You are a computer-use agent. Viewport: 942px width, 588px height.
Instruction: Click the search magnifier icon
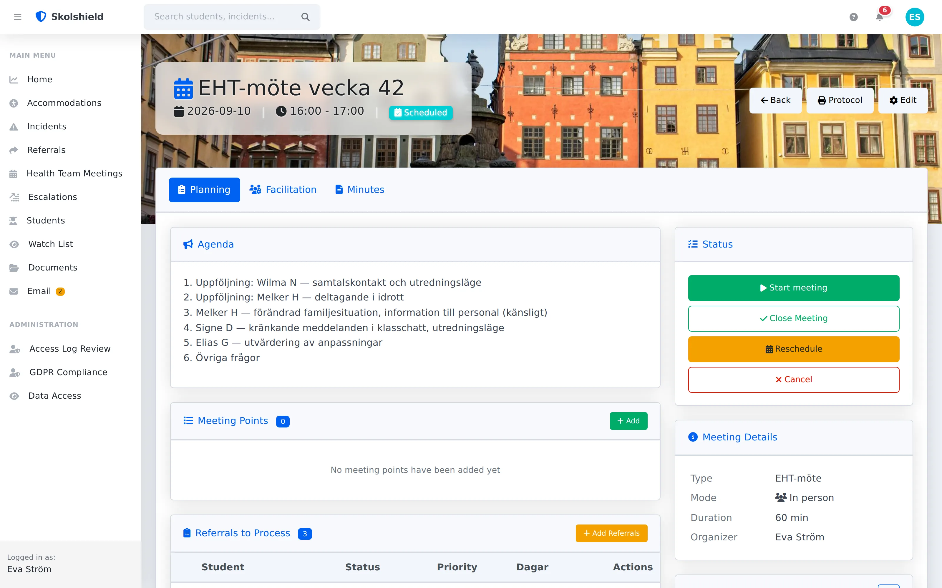[305, 17]
